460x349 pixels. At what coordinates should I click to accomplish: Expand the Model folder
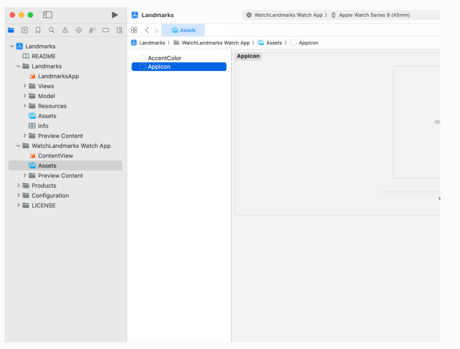coord(25,96)
